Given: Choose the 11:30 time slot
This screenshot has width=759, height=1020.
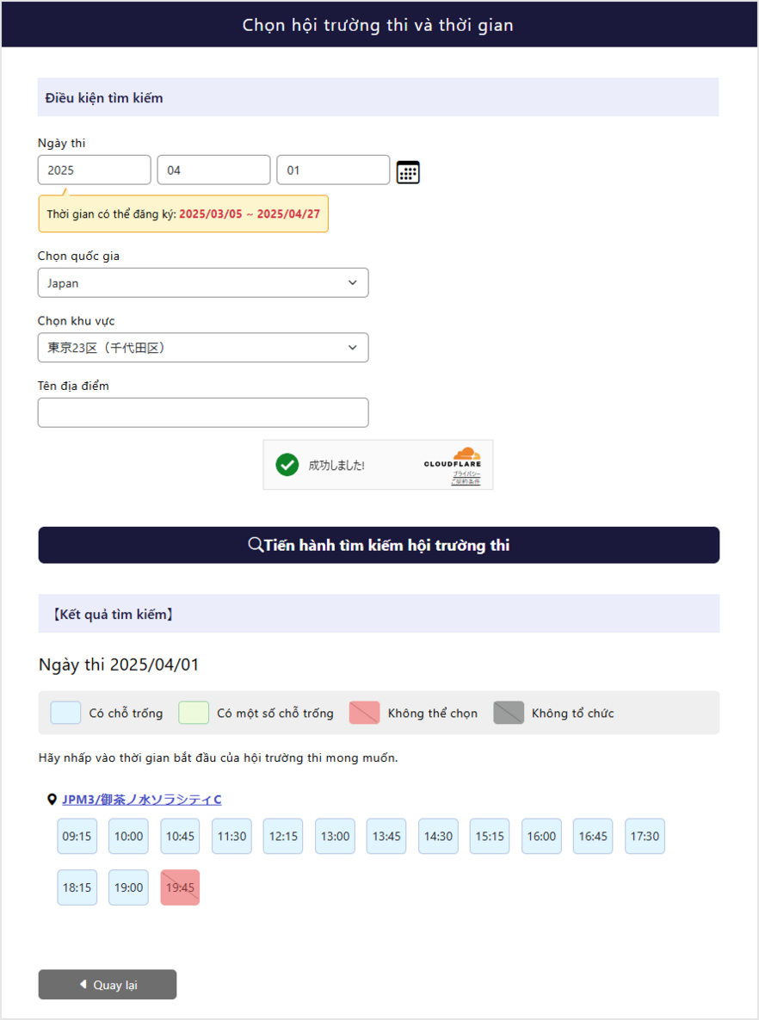Looking at the screenshot, I should (231, 837).
